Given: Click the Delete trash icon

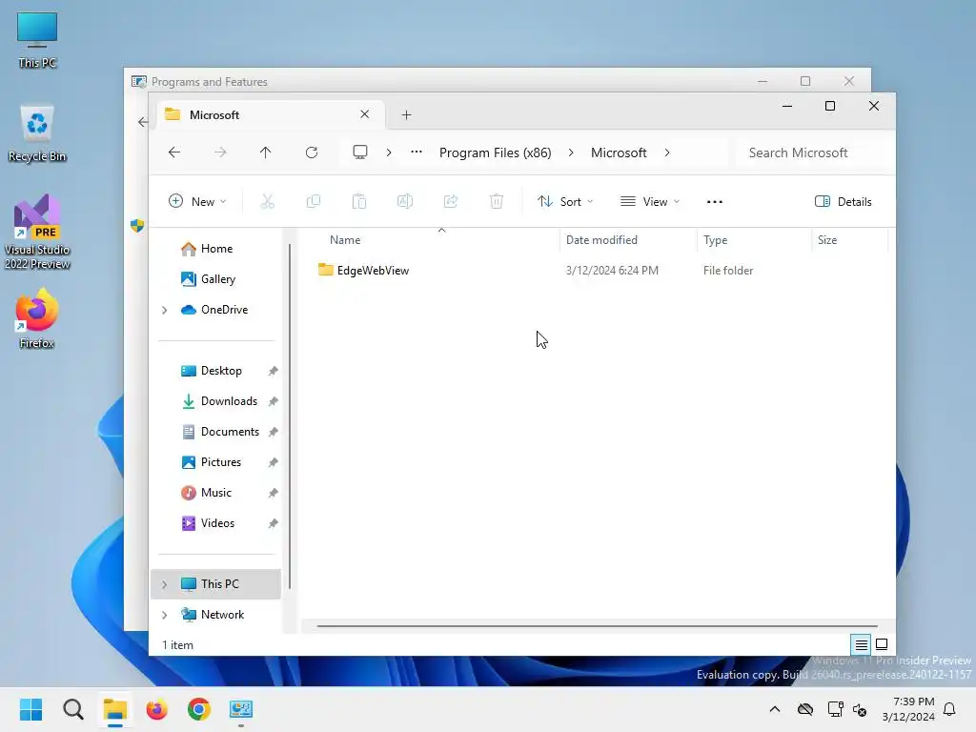Looking at the screenshot, I should point(496,201).
